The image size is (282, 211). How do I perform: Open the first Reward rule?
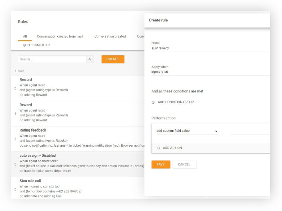point(26,79)
